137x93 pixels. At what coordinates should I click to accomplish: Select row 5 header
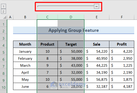click(x=4, y=51)
